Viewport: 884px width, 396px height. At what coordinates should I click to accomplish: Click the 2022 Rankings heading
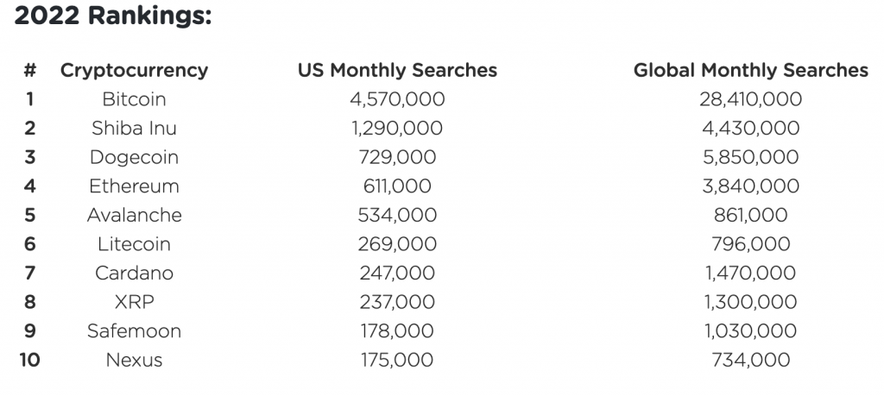tap(113, 17)
